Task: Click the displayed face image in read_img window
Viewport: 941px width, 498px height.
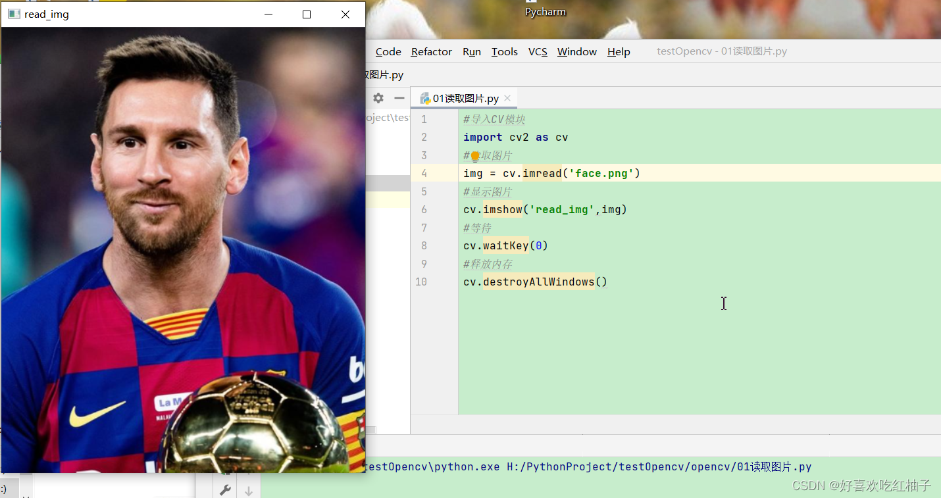Action: 183,250
